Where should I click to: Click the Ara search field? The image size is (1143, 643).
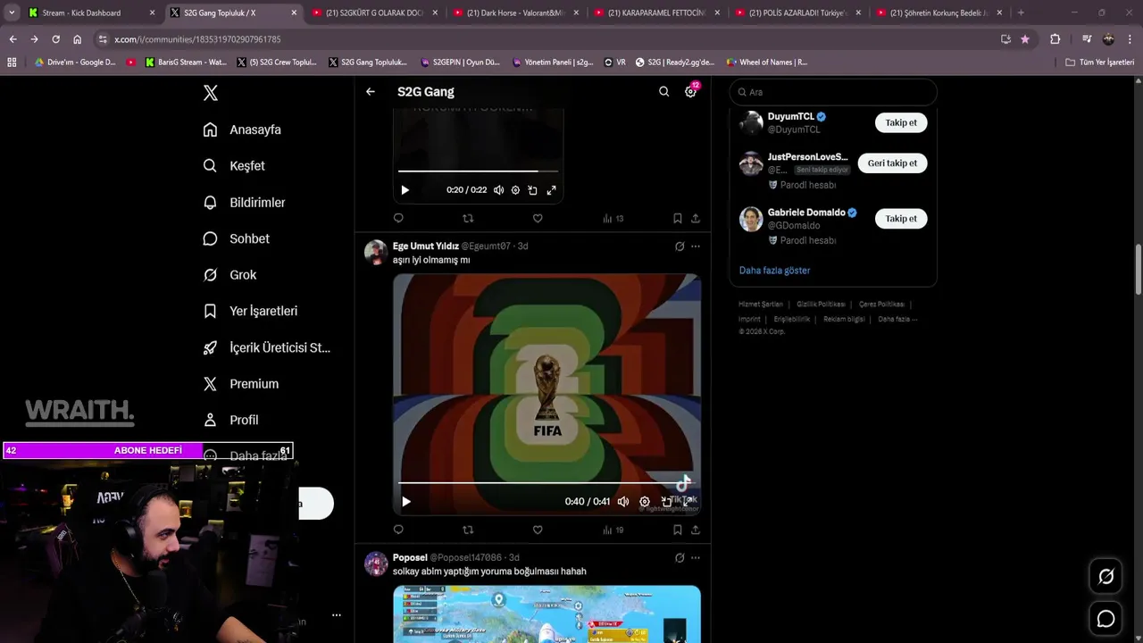(x=833, y=92)
